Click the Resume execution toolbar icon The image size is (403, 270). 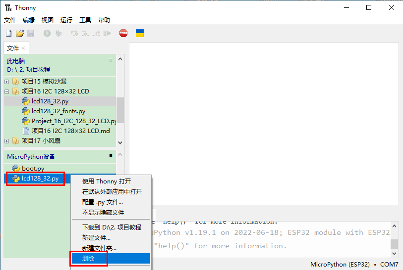point(107,33)
